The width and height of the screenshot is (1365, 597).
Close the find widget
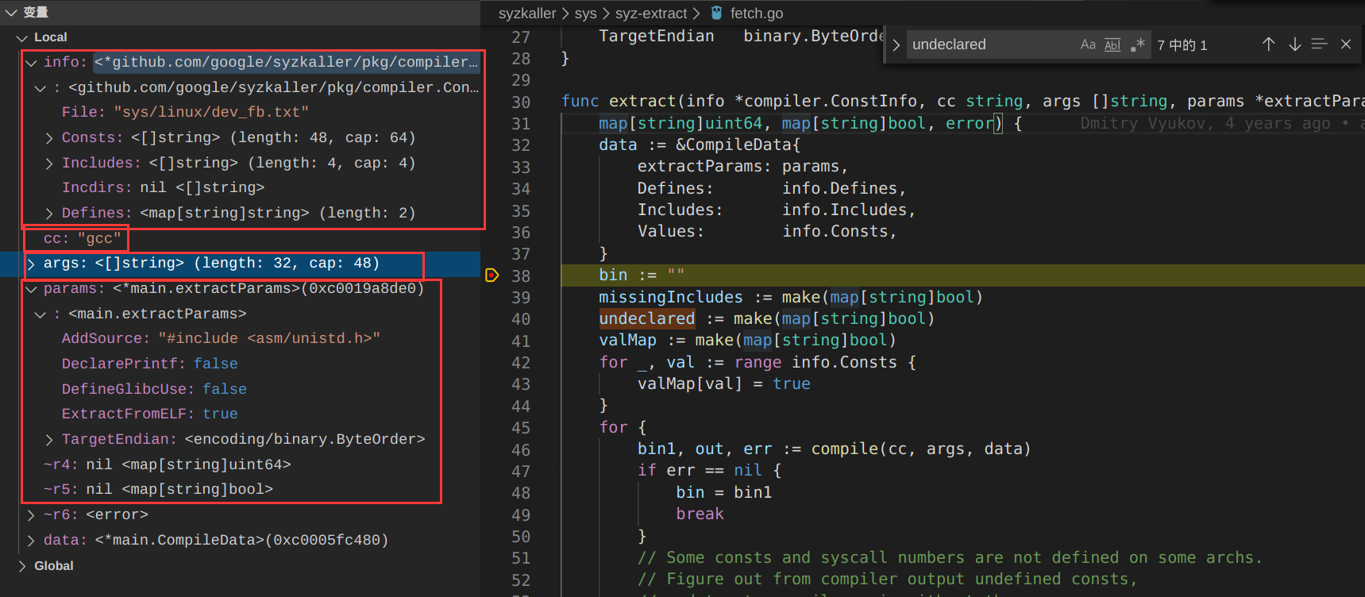tap(1345, 44)
